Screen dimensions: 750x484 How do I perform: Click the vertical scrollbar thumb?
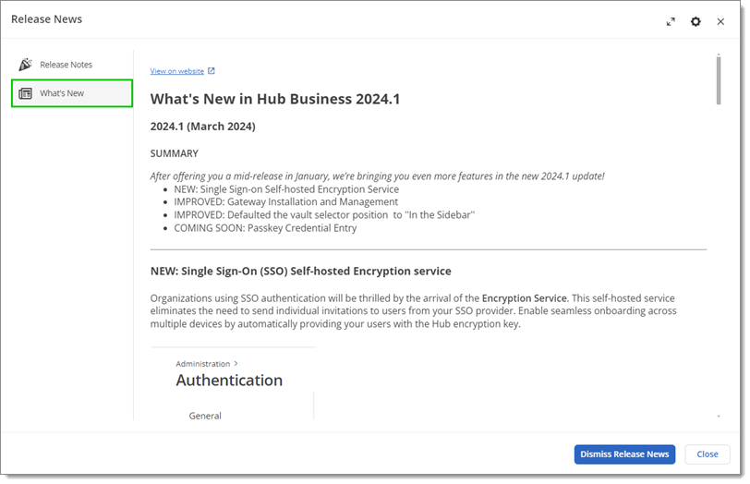pyautogui.click(x=719, y=79)
